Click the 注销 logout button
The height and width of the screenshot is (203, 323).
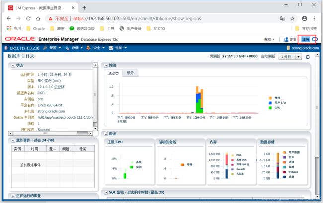coord(305,39)
